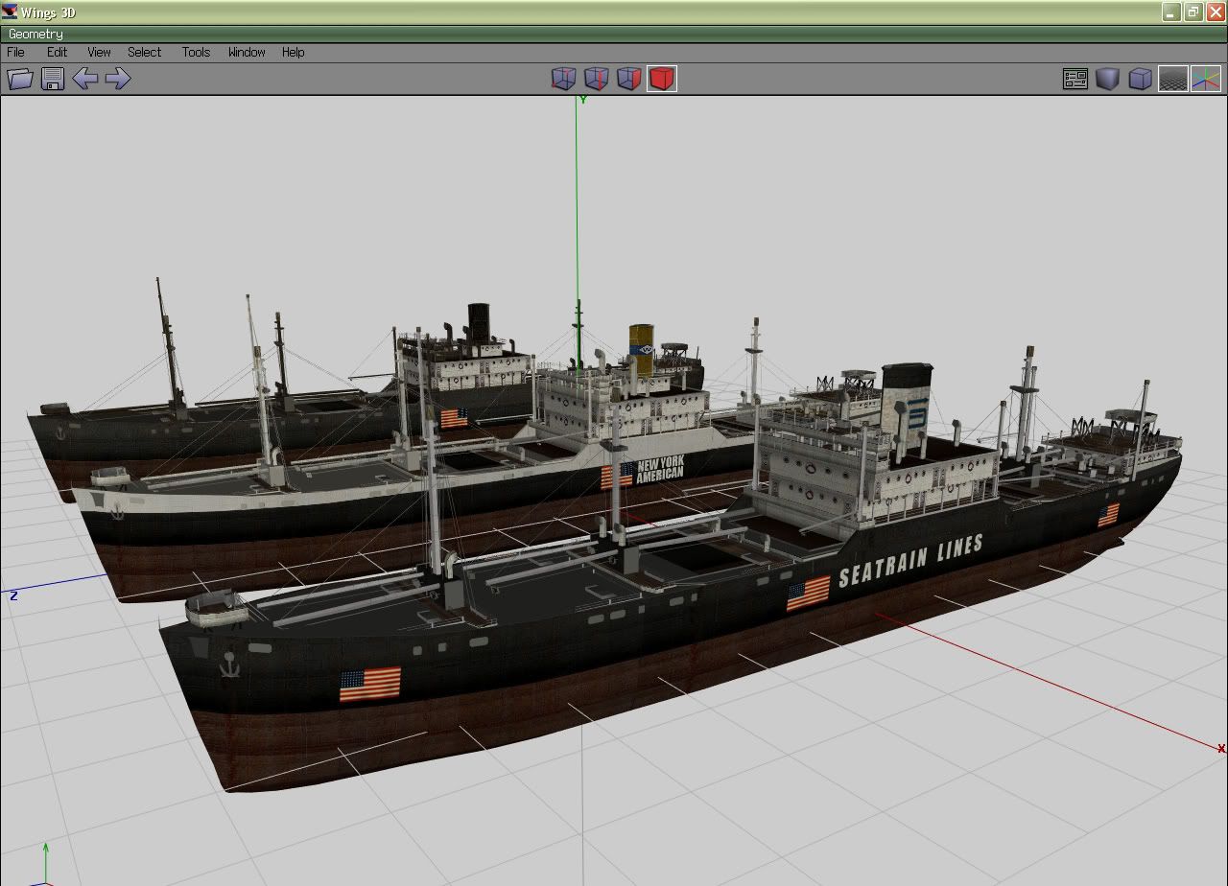Close the Wings 3D window
Image resolution: width=1228 pixels, height=886 pixels.
pos(1216,12)
